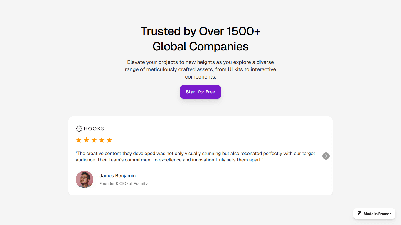
Task: Select the middle orange rating star
Action: [94, 140]
